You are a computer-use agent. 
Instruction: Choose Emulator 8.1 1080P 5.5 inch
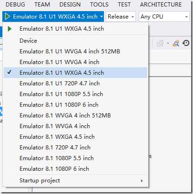pos(75,158)
